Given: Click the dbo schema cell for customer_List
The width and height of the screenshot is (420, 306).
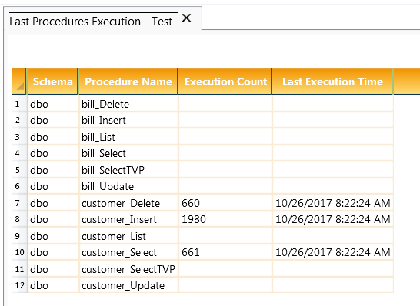Looking at the screenshot, I should (53, 236).
